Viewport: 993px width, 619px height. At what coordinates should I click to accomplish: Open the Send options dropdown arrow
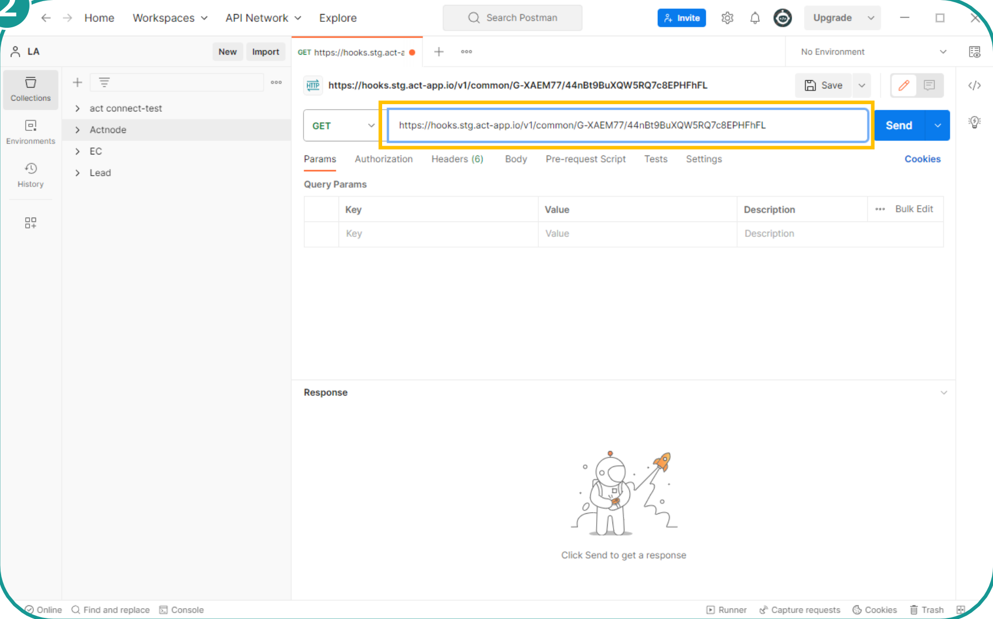[937, 125]
